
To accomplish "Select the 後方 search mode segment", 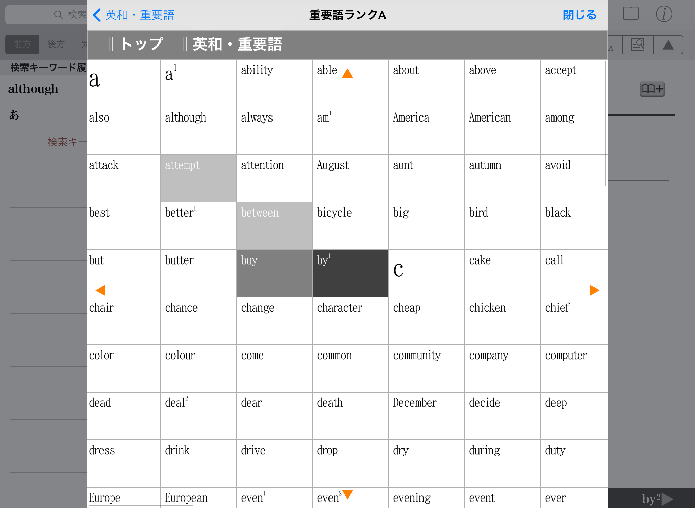I will [56, 44].
